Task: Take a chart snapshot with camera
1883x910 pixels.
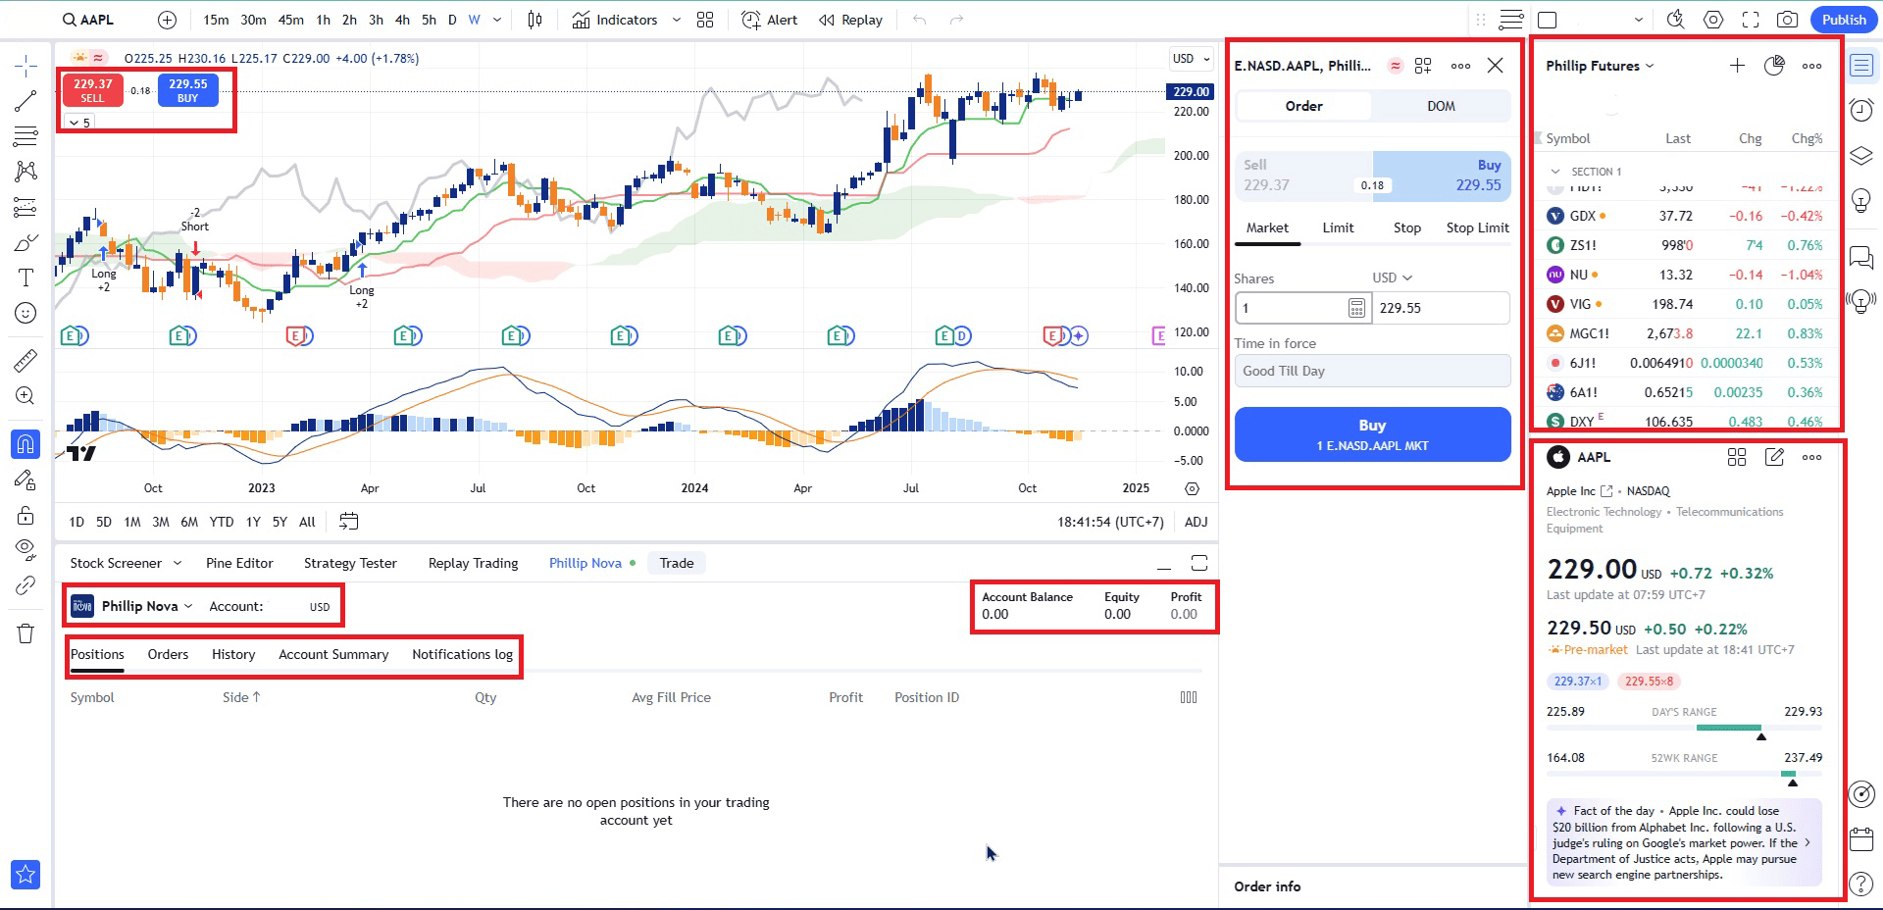Action: (x=1788, y=20)
